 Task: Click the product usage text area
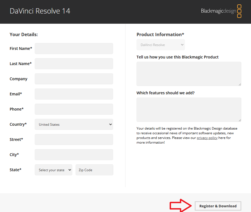tap(189, 74)
